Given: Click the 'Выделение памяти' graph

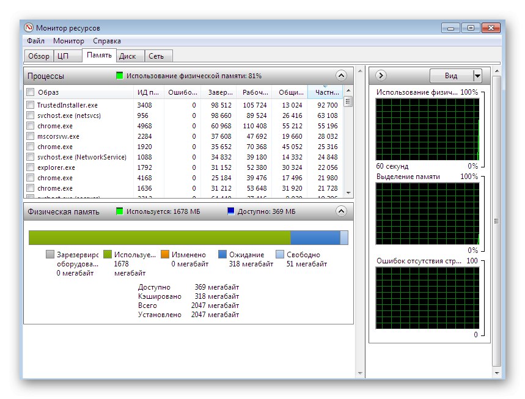Looking at the screenshot, I should 428,214.
